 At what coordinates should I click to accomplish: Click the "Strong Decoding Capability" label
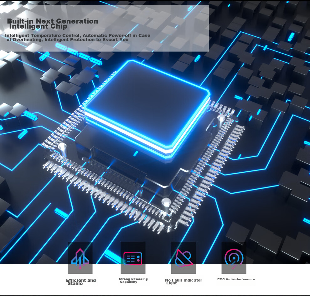[x=133, y=280]
